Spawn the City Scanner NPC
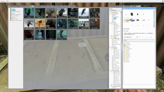The height and width of the screenshot is (92, 164). tap(51, 13)
